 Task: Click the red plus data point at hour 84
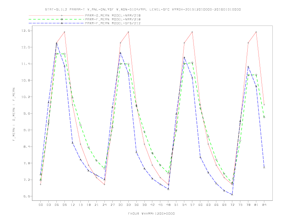click(x=264, y=105)
